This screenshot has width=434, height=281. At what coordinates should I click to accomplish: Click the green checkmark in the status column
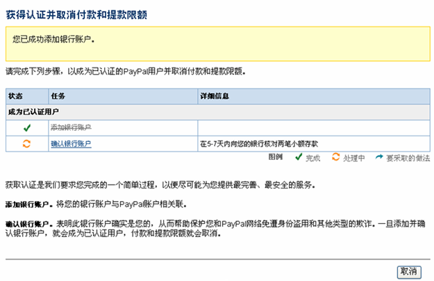27,128
